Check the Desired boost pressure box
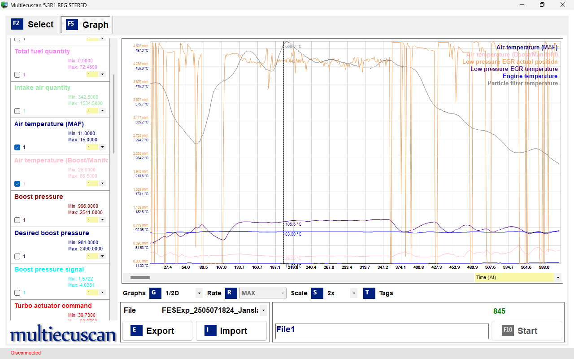Screen dimensions: 574x359 coord(17,257)
